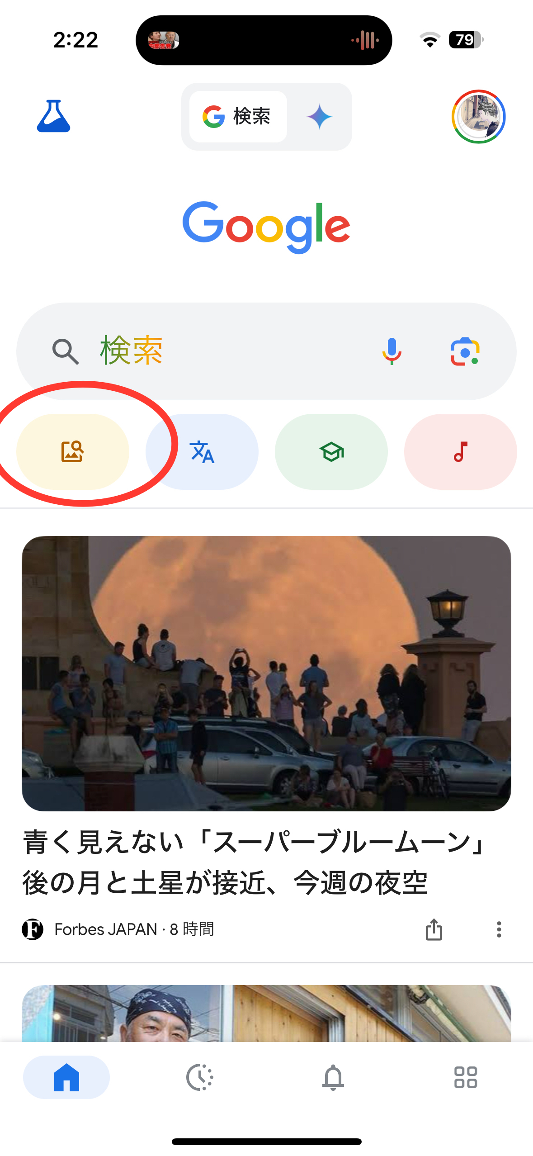Share the Forbes JAPAN article
The width and height of the screenshot is (533, 1156).
coord(434,929)
